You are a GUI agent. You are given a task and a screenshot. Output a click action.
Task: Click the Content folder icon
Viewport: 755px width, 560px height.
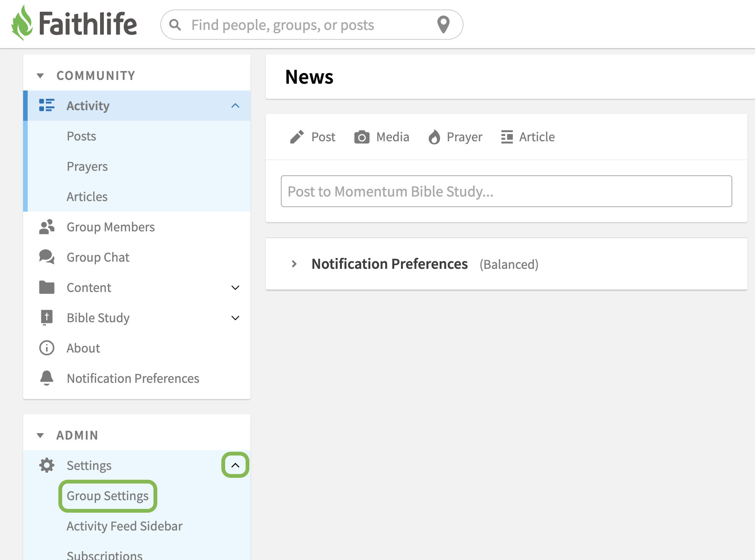(47, 287)
